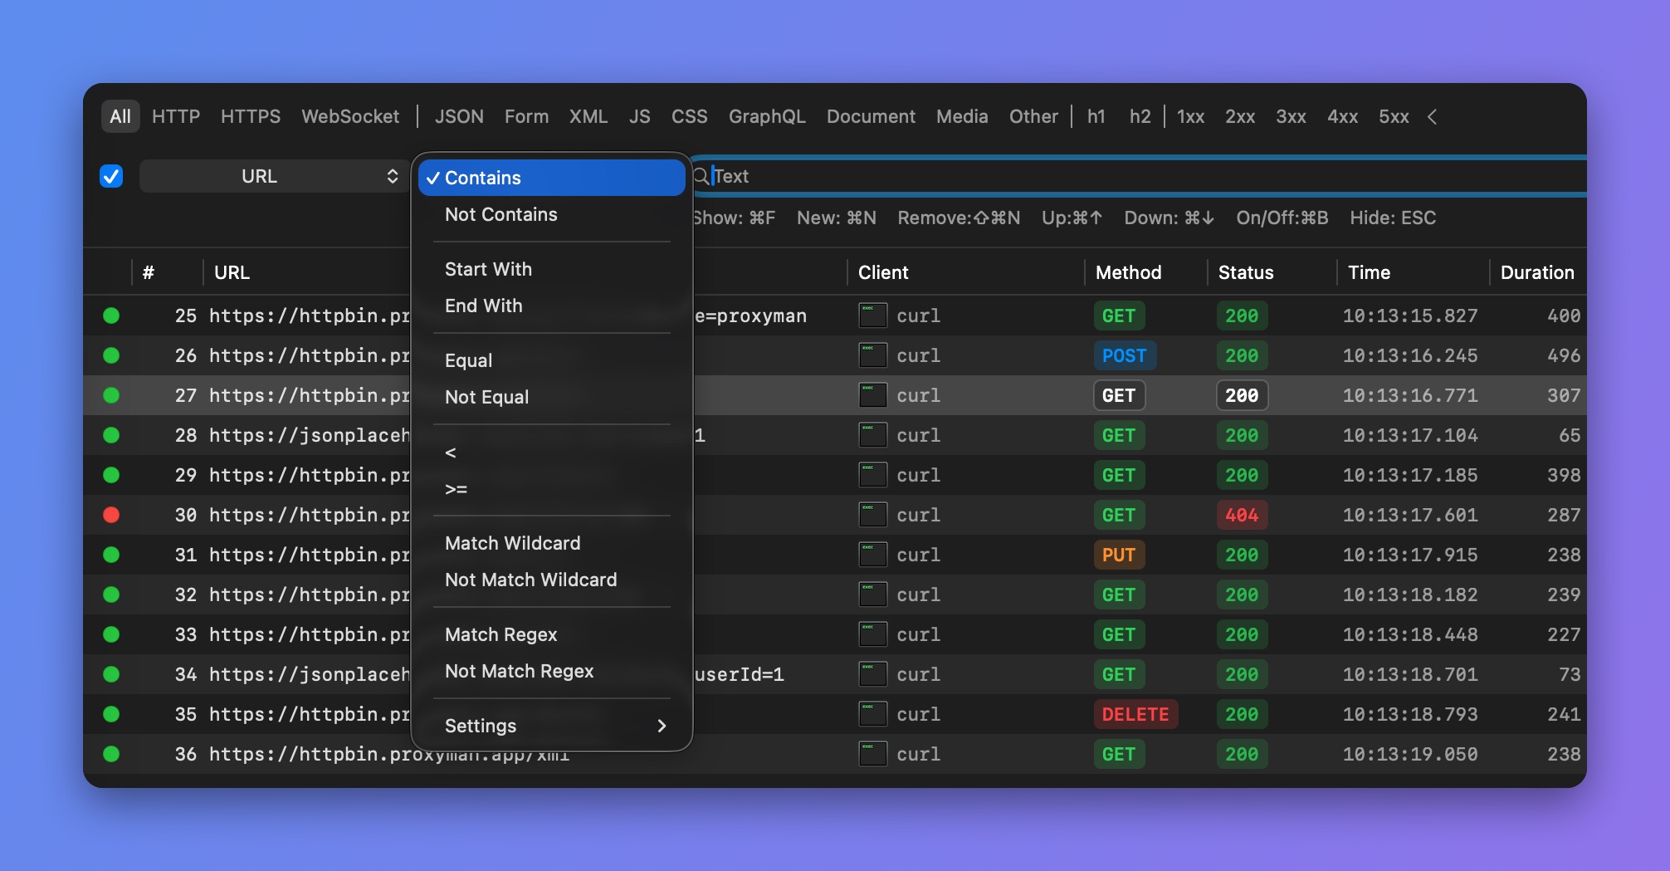Select the All filter tab
The height and width of the screenshot is (871, 1670).
coord(120,116)
